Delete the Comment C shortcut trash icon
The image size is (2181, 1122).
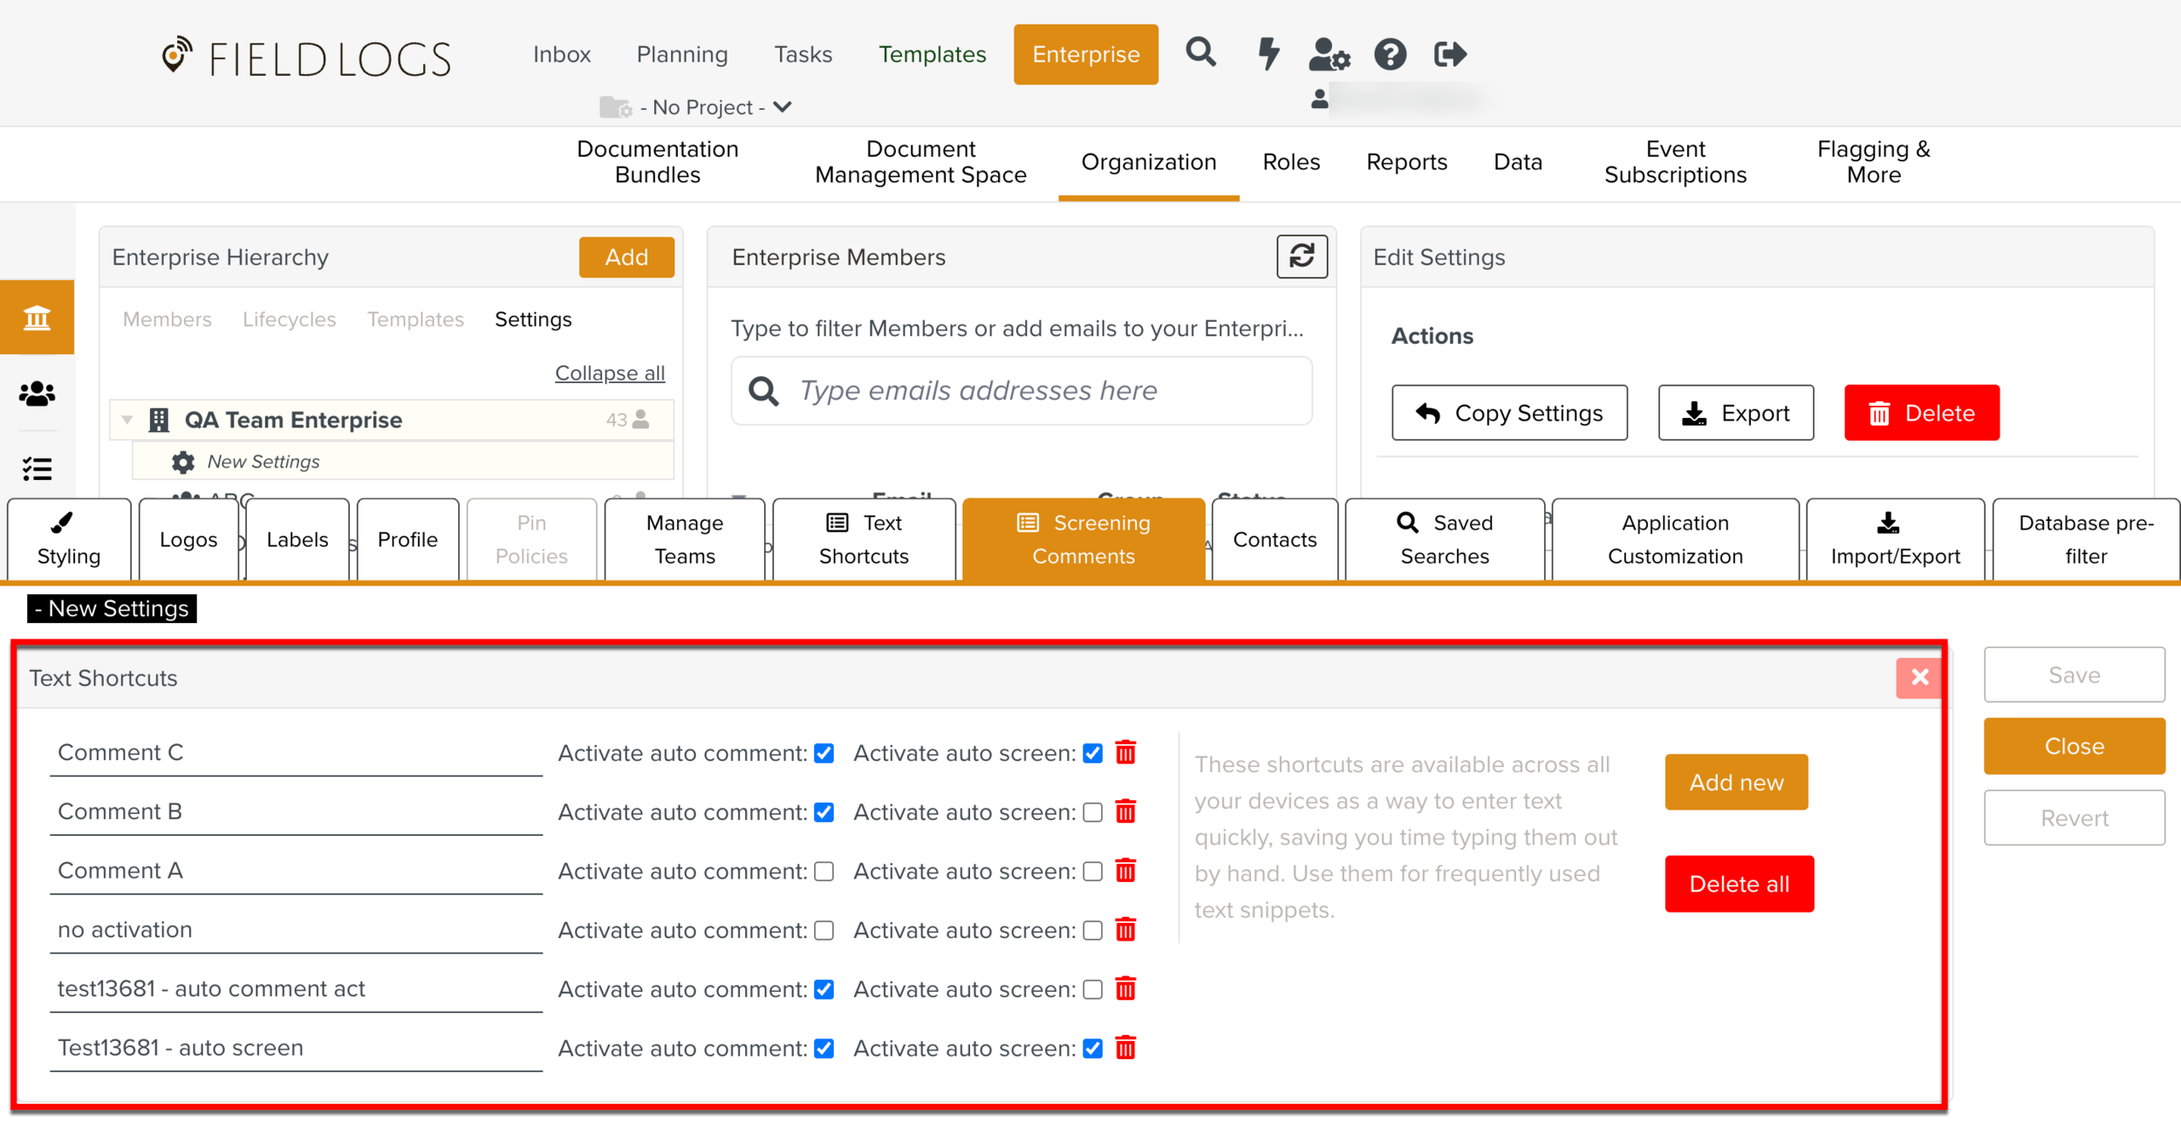1125,752
